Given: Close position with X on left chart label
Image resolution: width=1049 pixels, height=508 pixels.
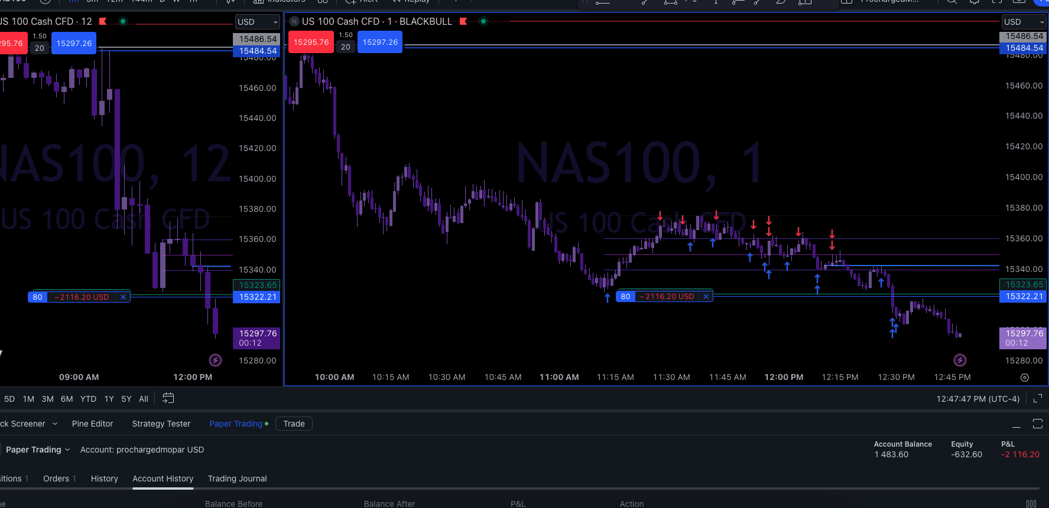Looking at the screenshot, I should pos(123,297).
